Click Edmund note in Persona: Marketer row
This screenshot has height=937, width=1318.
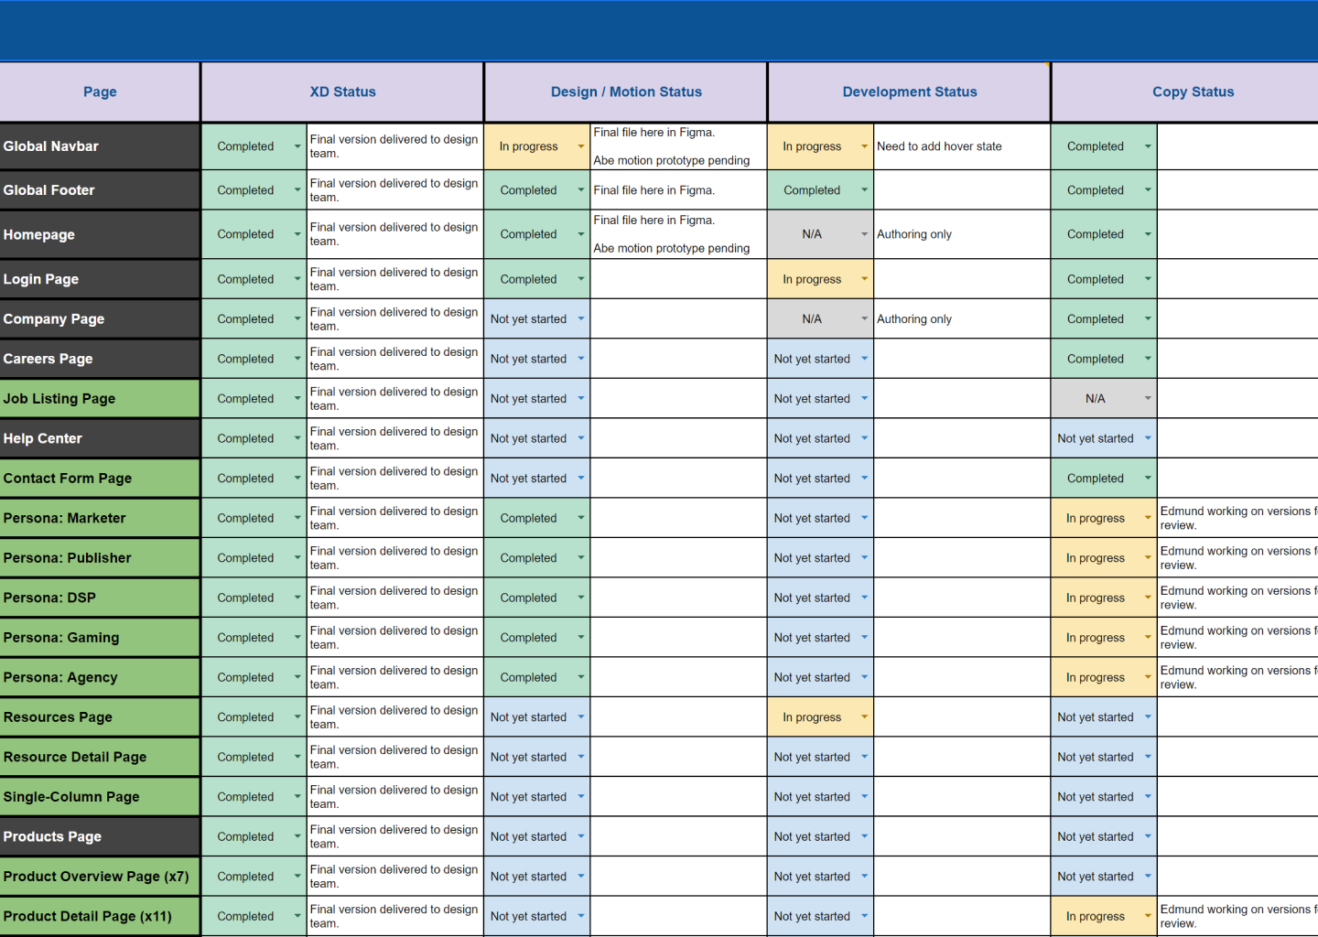[x=1238, y=518]
